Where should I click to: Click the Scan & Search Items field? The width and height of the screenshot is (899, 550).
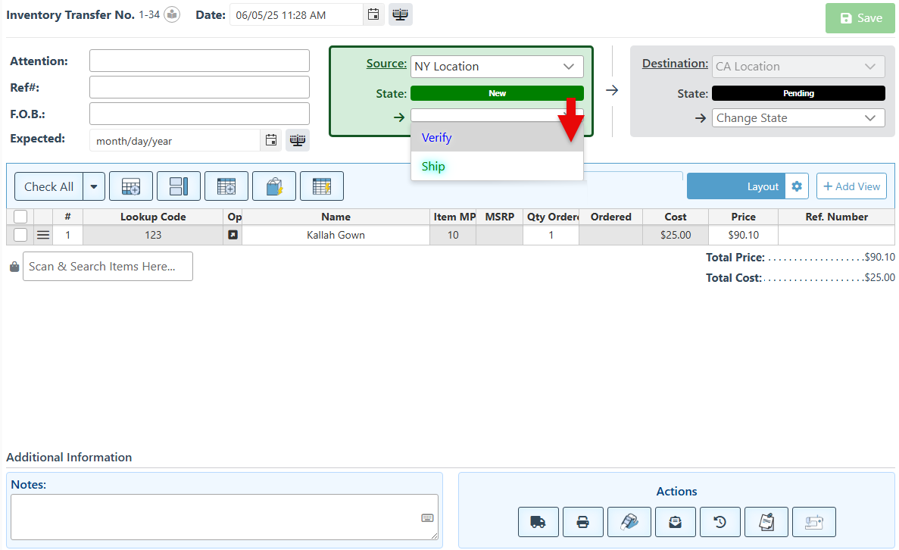pyautogui.click(x=108, y=267)
